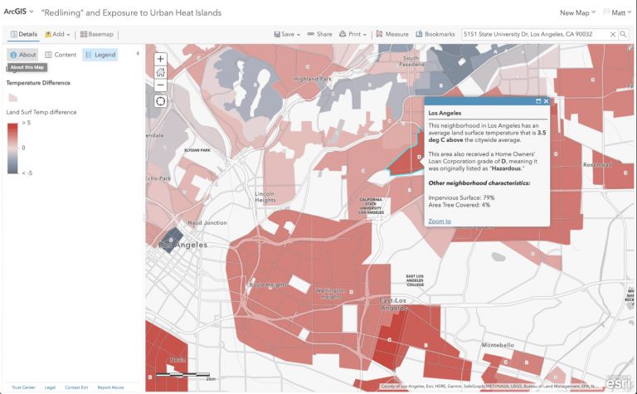Click the Legal footer link
Viewport: 637px width, 394px height.
(x=50, y=387)
